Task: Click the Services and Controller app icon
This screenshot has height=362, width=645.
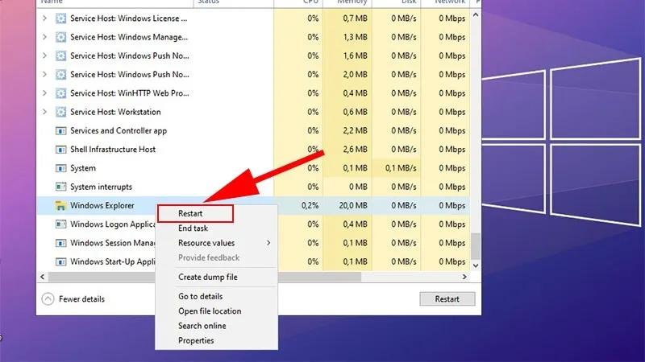Action: coord(61,131)
